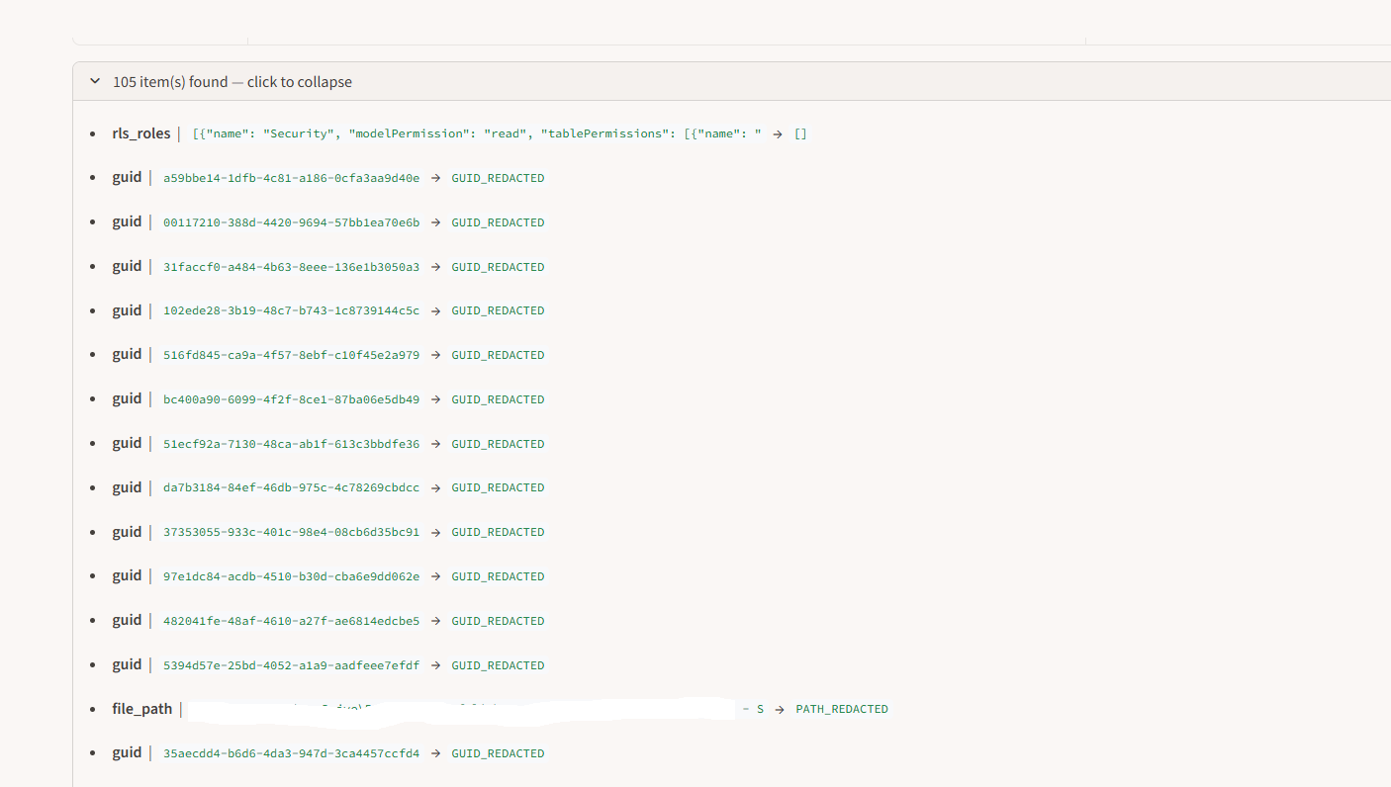The image size is (1391, 787).
Task: Click the guid value 97e1dc84-acdb-4510-b30d-cba6e9dd062e
Action: click(292, 575)
